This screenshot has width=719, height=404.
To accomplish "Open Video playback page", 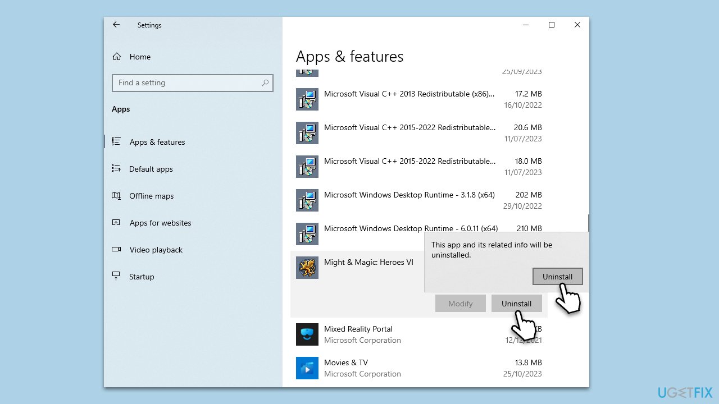I will pyautogui.click(x=156, y=250).
